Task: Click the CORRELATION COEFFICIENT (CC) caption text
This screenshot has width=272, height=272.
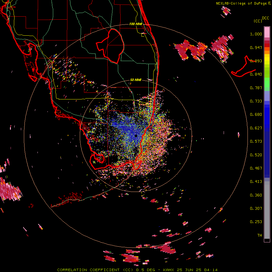Action: click(96, 270)
